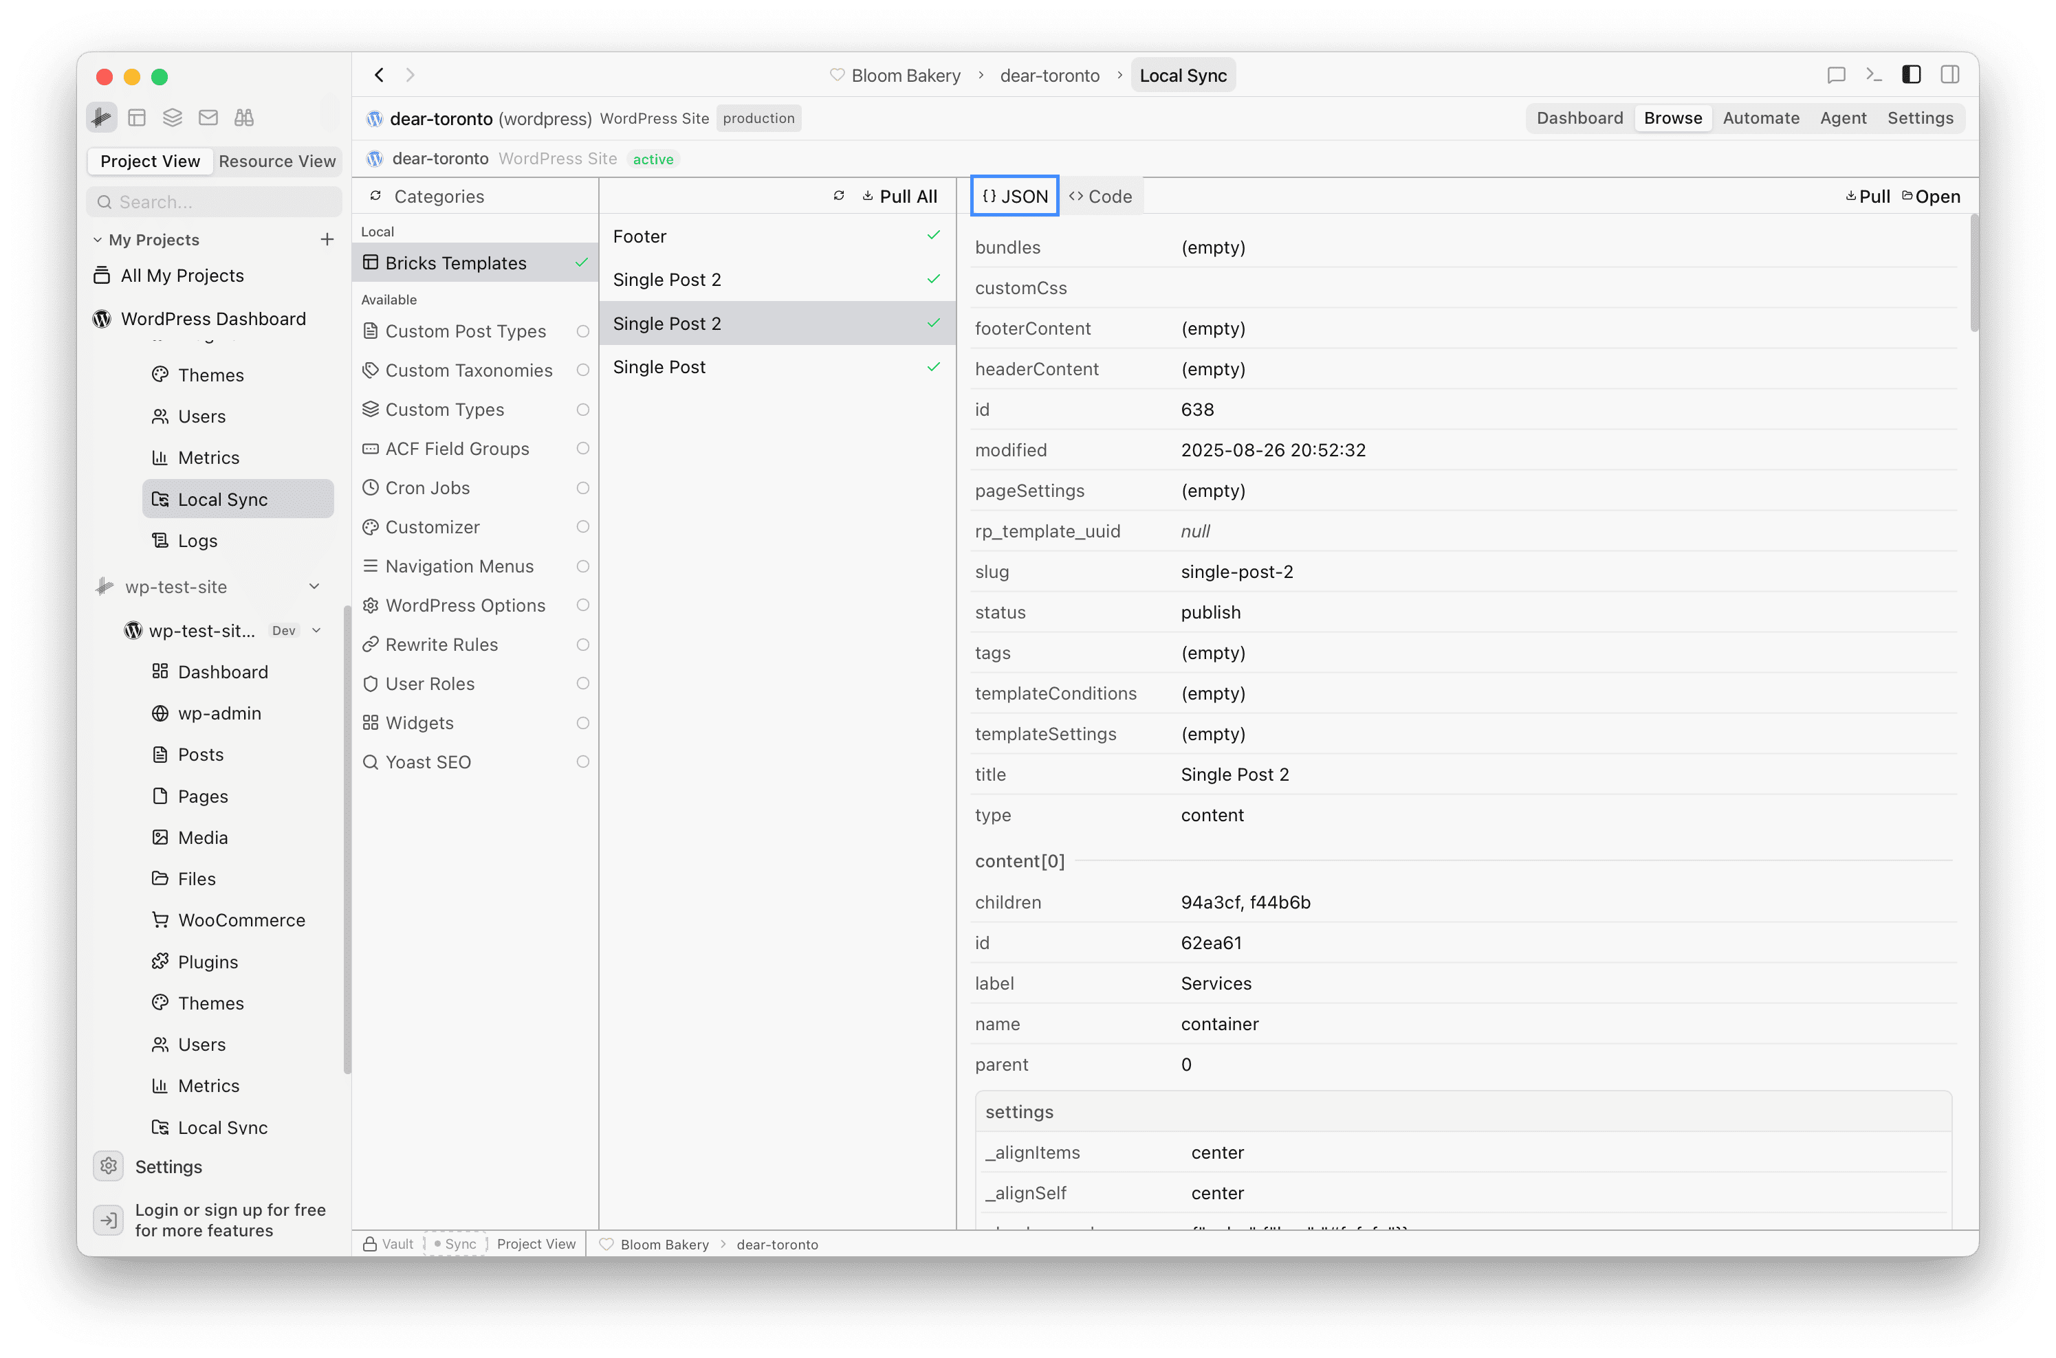Click the Search projects field

[x=214, y=202]
